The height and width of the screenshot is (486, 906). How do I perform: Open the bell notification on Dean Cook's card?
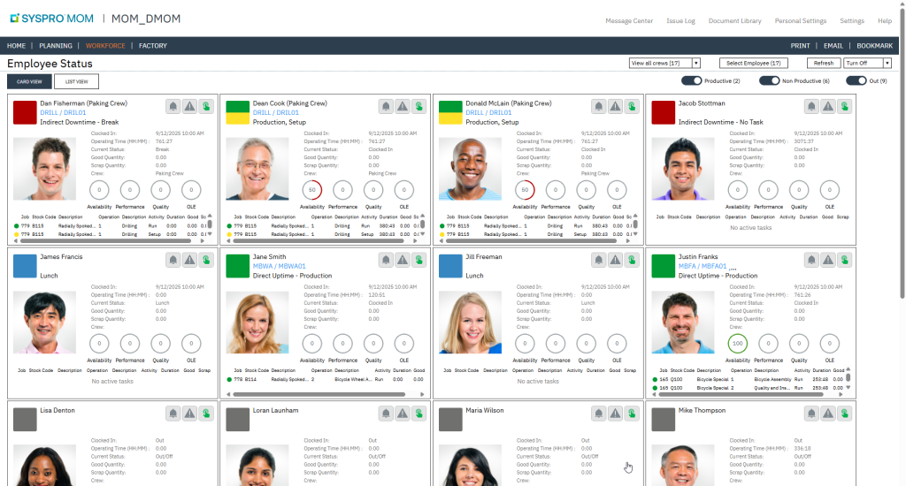tap(386, 106)
